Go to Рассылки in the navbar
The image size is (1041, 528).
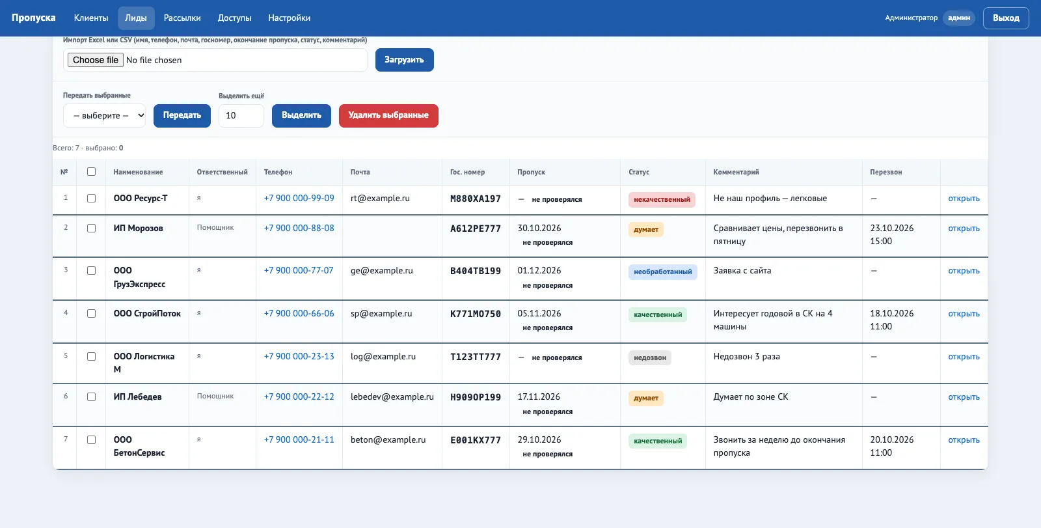182,18
